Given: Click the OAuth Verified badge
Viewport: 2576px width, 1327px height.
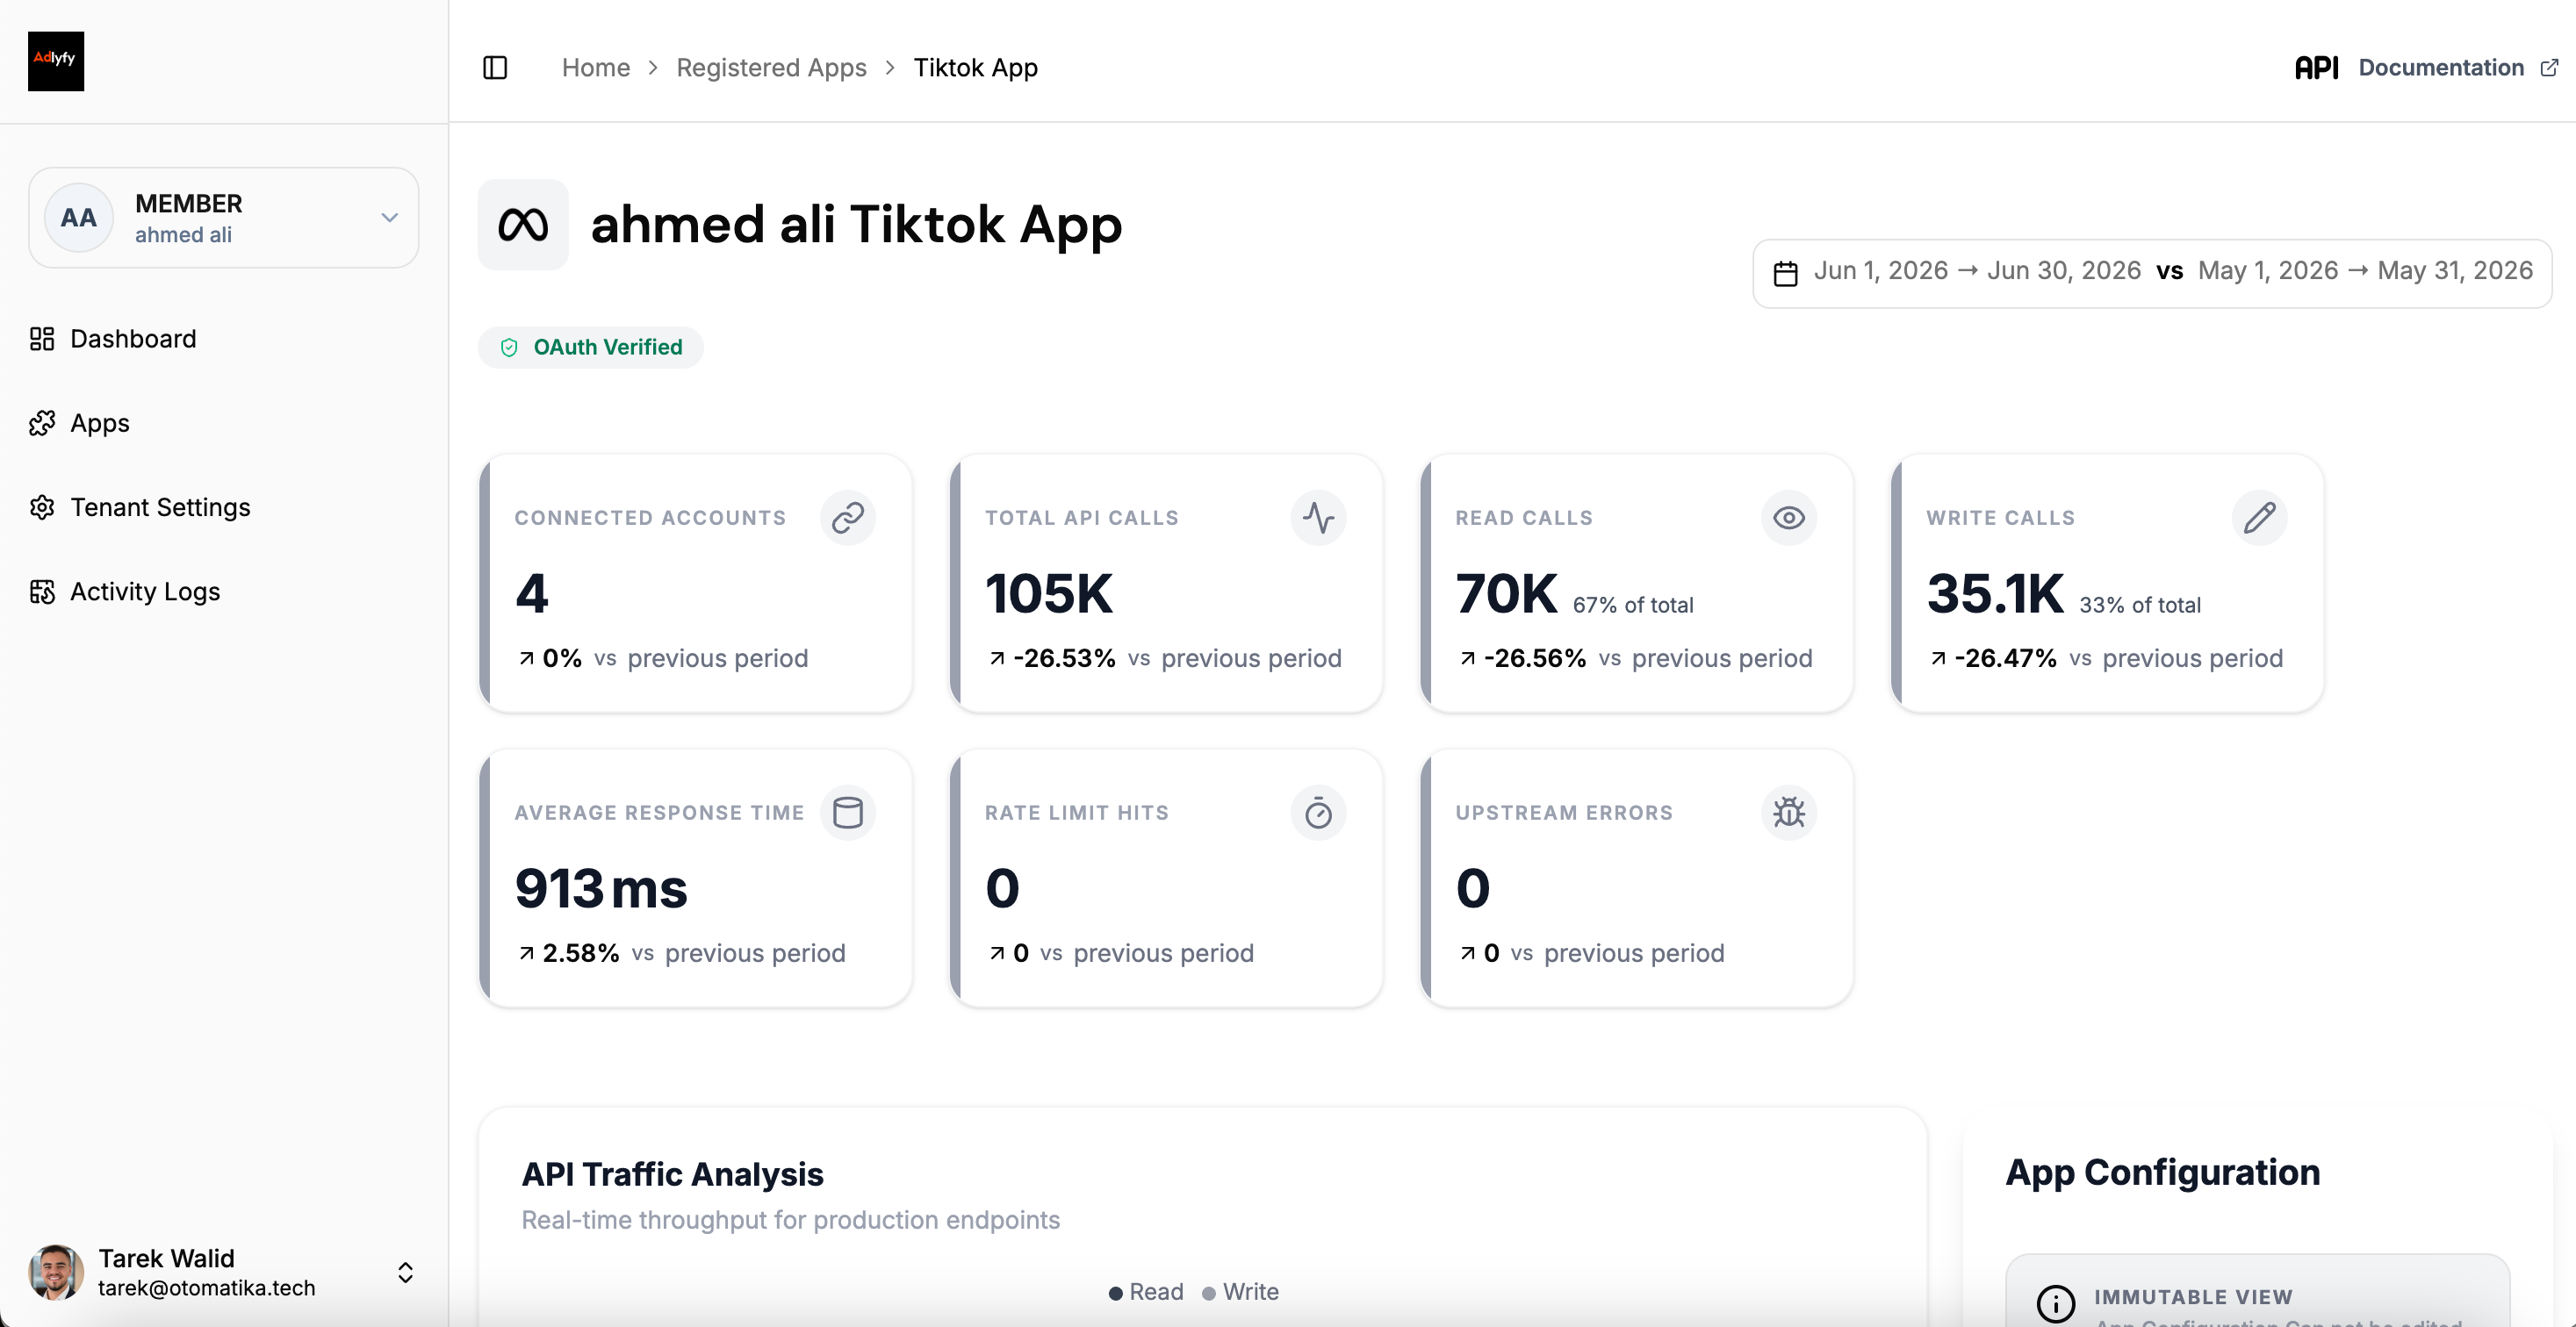Looking at the screenshot, I should tap(591, 348).
